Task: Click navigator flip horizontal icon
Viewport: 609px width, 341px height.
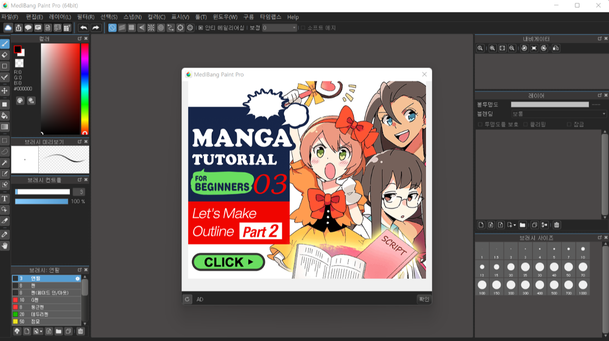Action: (556, 48)
